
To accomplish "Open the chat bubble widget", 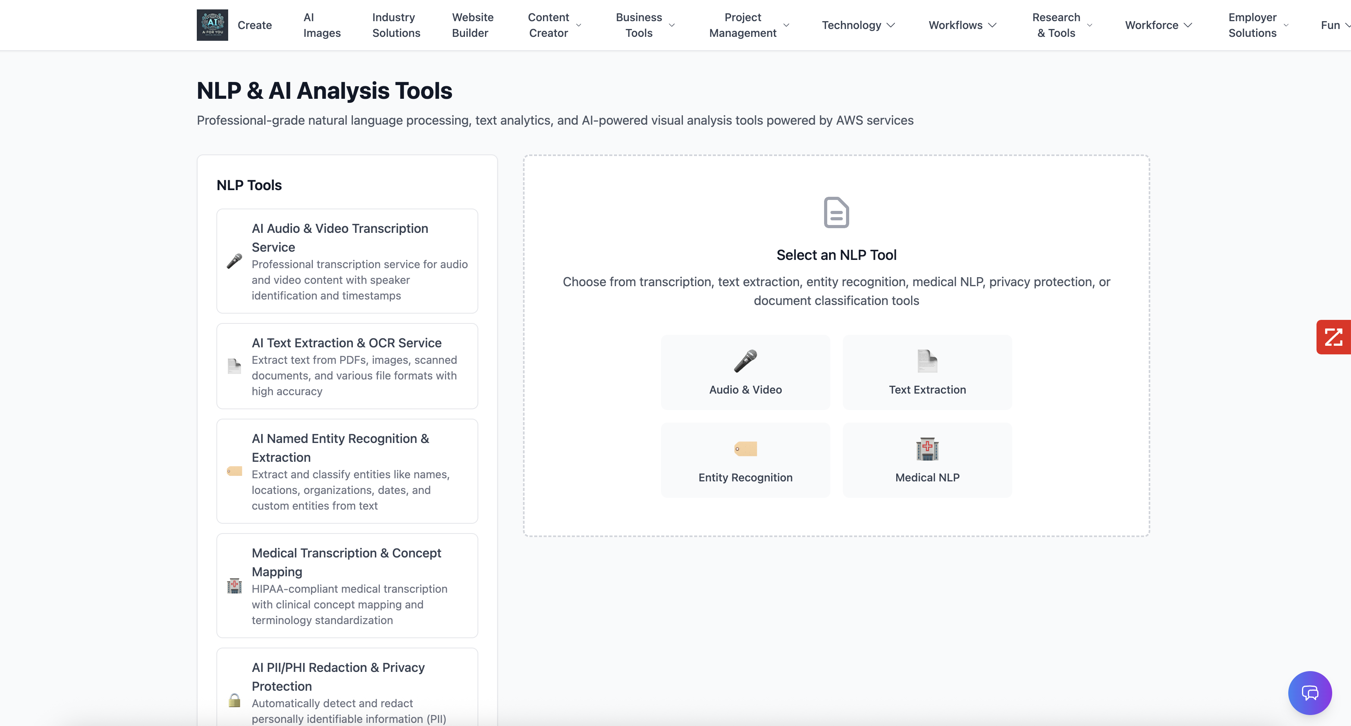I will [x=1309, y=692].
